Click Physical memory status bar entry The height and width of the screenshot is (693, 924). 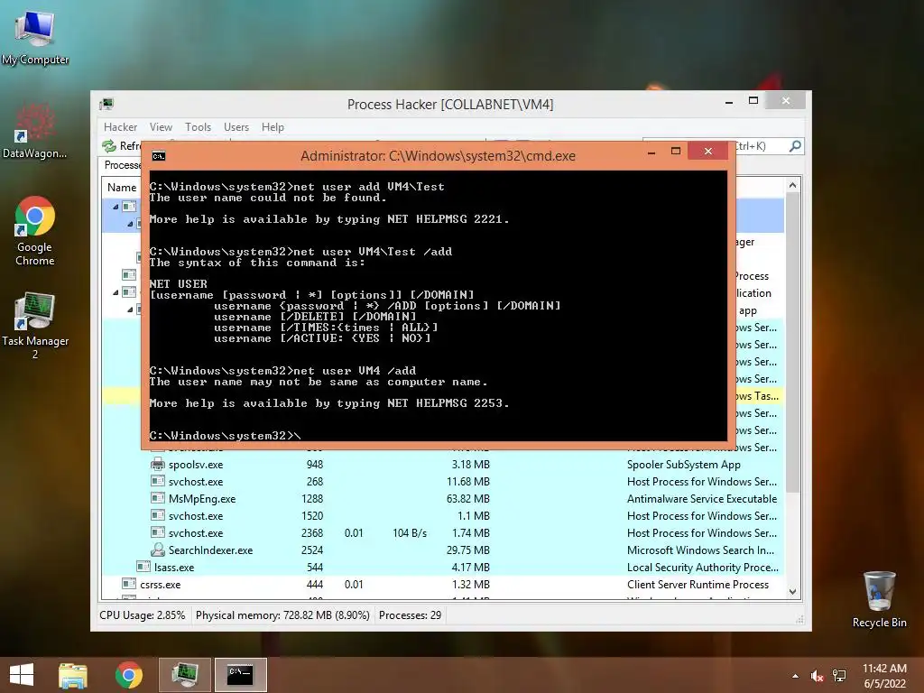pyautogui.click(x=282, y=615)
